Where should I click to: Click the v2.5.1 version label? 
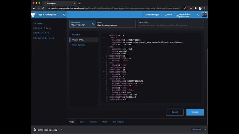click(x=72, y=122)
